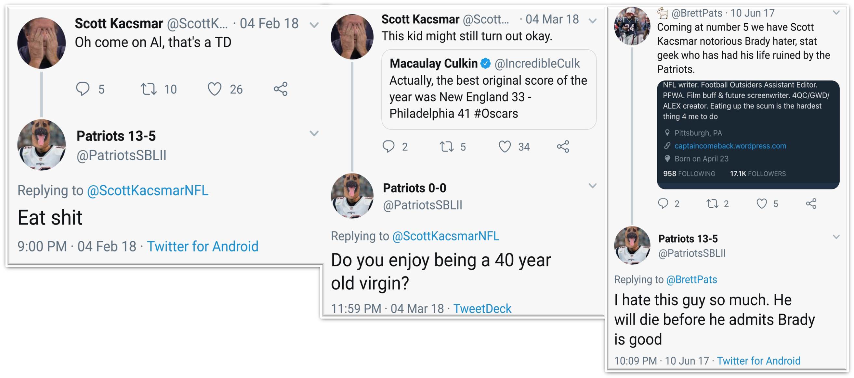Like the 'This kid might still' tweet

(x=505, y=147)
